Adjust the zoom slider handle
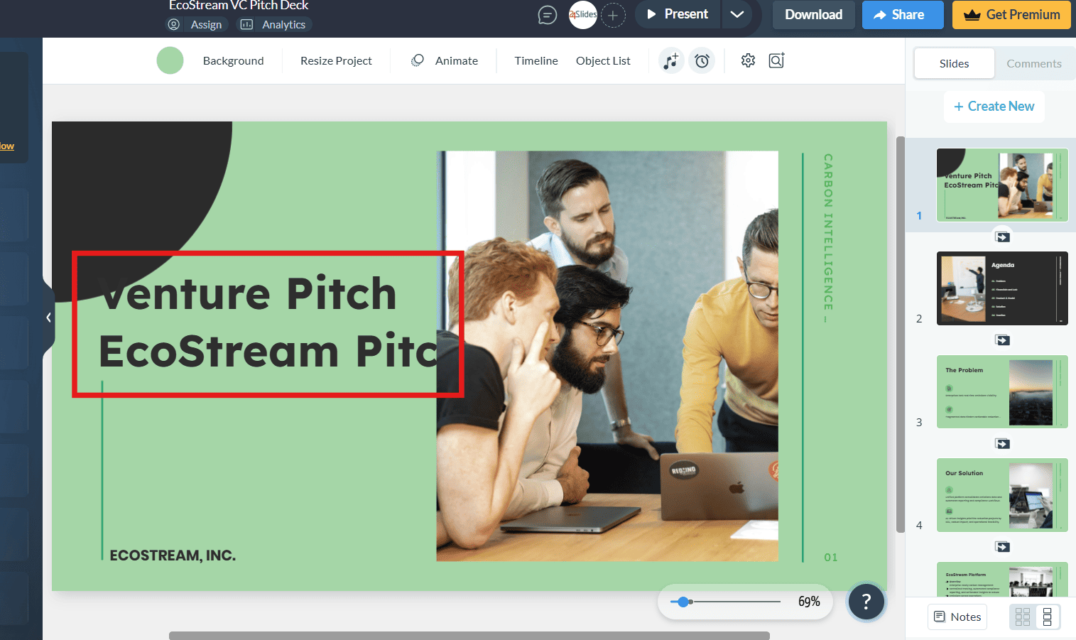The image size is (1076, 640). coord(683,602)
